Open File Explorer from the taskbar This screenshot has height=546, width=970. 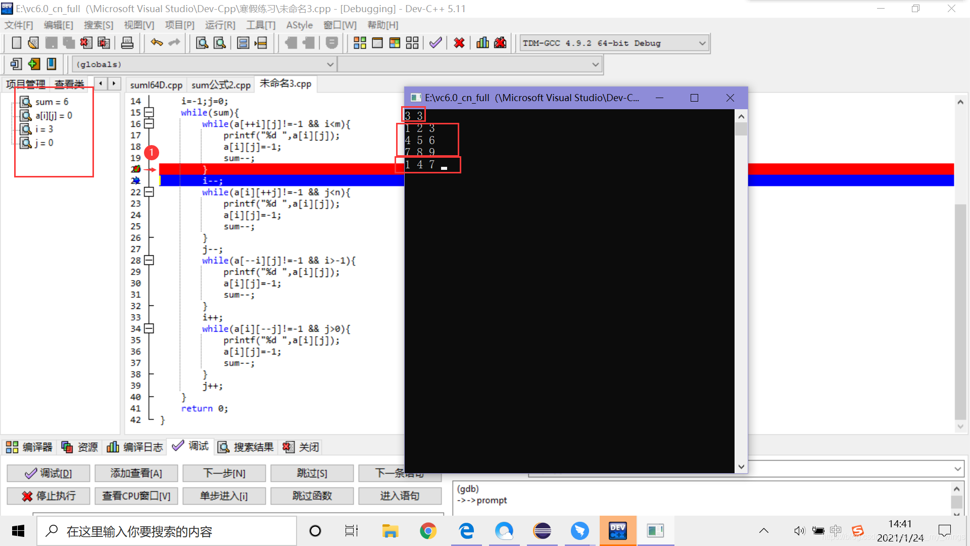[390, 531]
